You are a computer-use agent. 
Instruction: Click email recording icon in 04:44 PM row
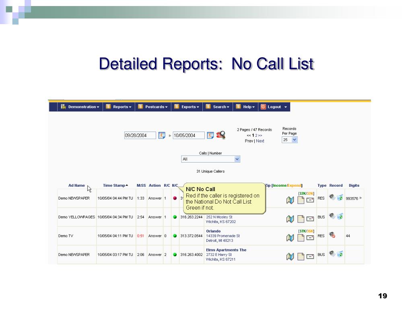(340, 197)
